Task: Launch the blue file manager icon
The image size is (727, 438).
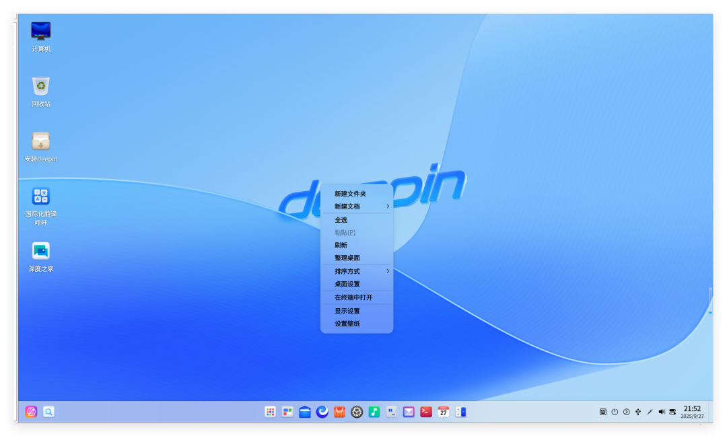Action: pyautogui.click(x=305, y=412)
